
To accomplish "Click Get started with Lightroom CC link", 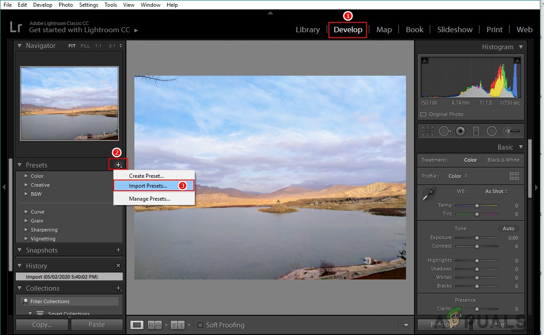I will pos(79,30).
